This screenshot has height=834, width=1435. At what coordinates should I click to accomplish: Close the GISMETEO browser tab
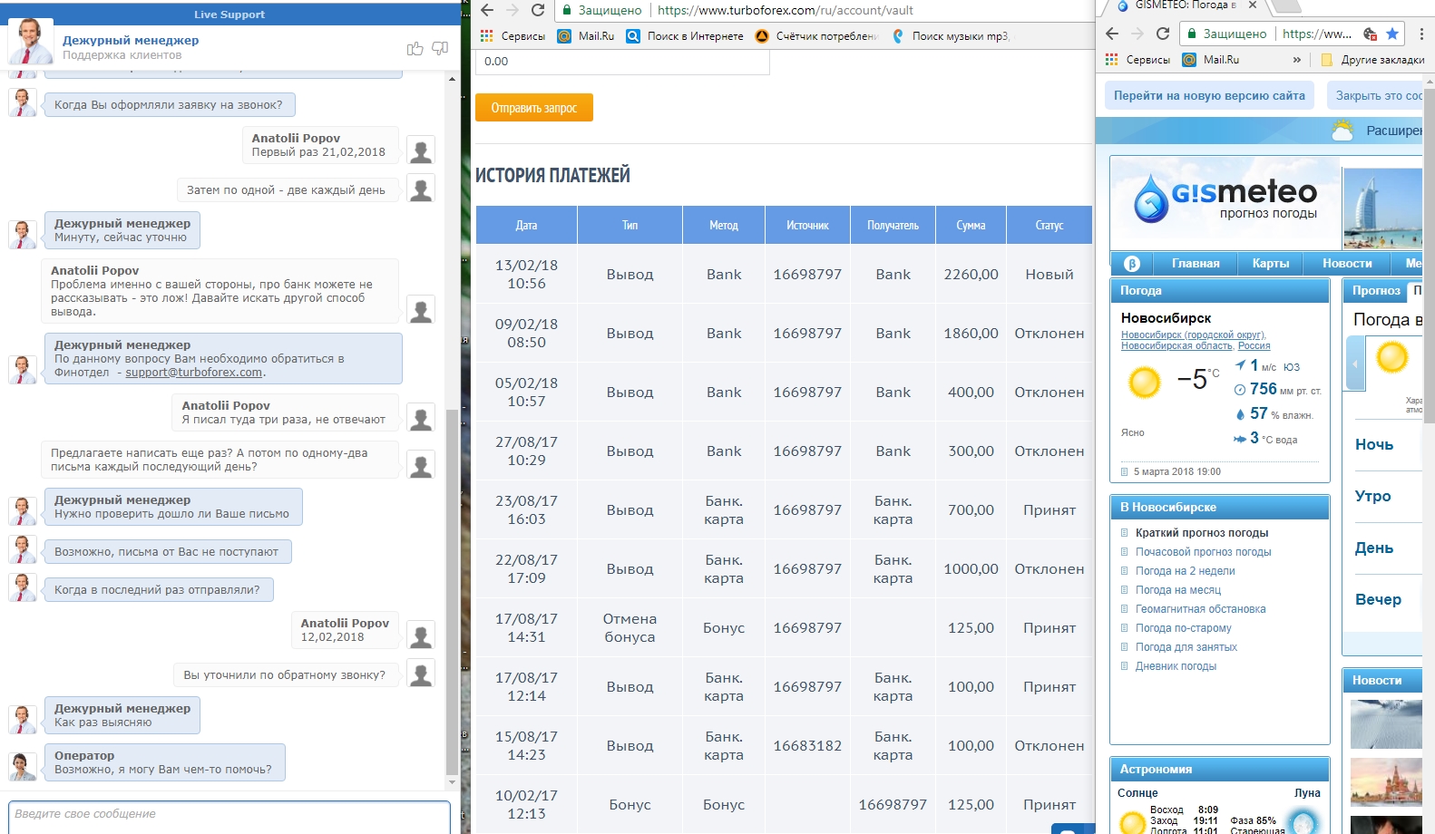1253,5
